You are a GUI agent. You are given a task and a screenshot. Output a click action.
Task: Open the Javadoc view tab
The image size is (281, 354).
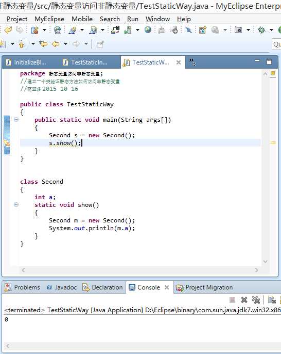pos(62,287)
